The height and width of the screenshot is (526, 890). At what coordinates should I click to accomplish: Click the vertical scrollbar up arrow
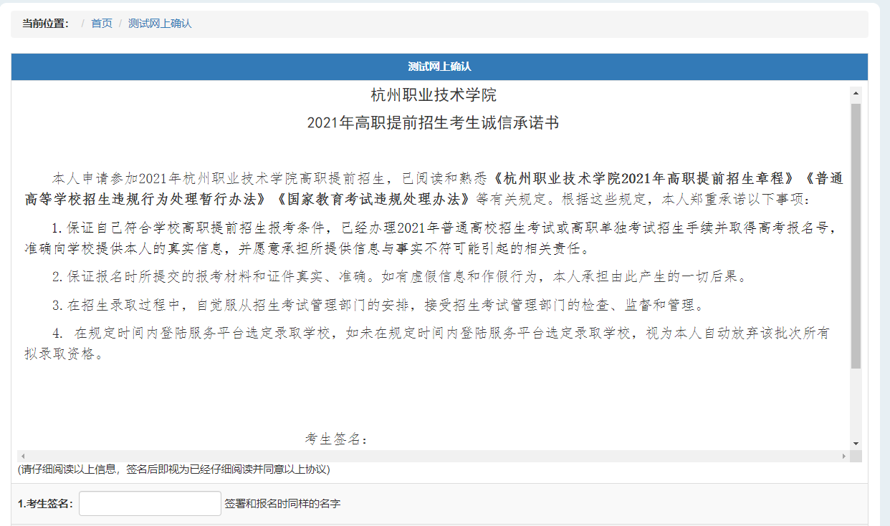(x=856, y=93)
